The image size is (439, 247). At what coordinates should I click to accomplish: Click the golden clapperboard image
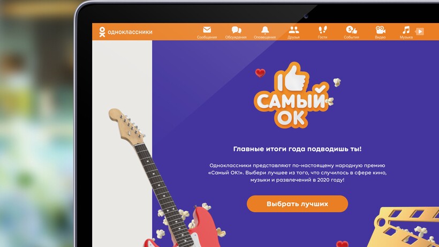click(x=406, y=227)
